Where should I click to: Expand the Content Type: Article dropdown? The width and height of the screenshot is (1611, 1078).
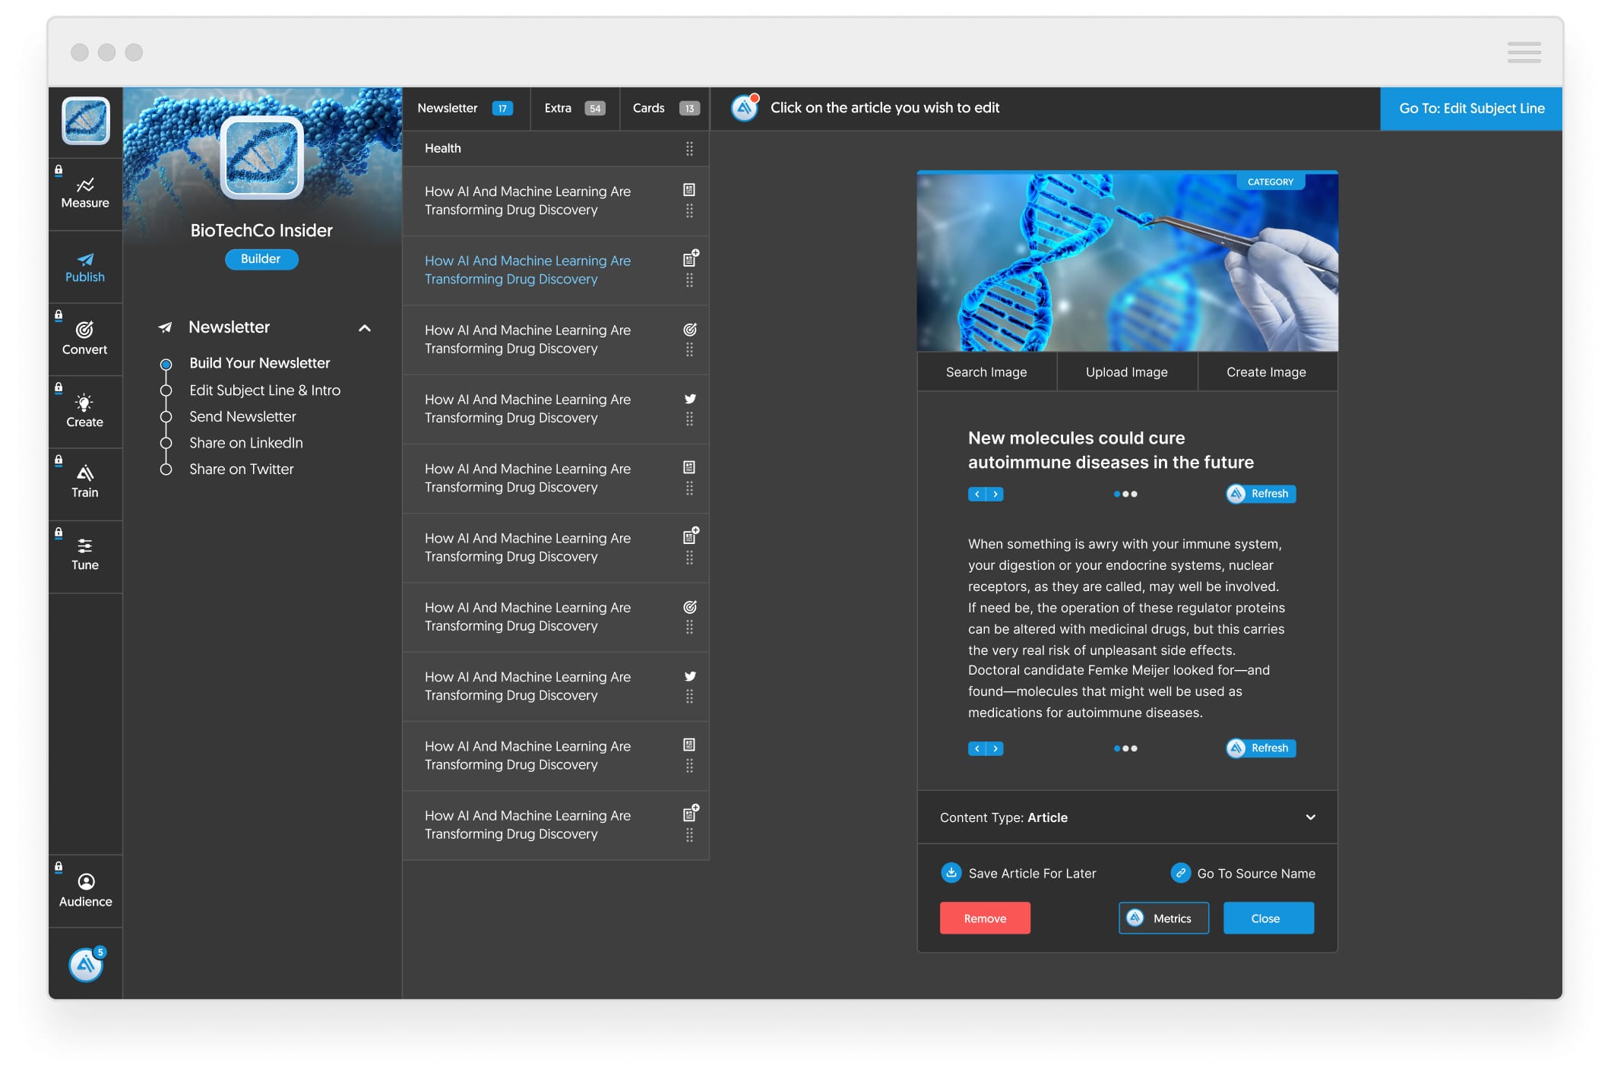[x=1128, y=817]
